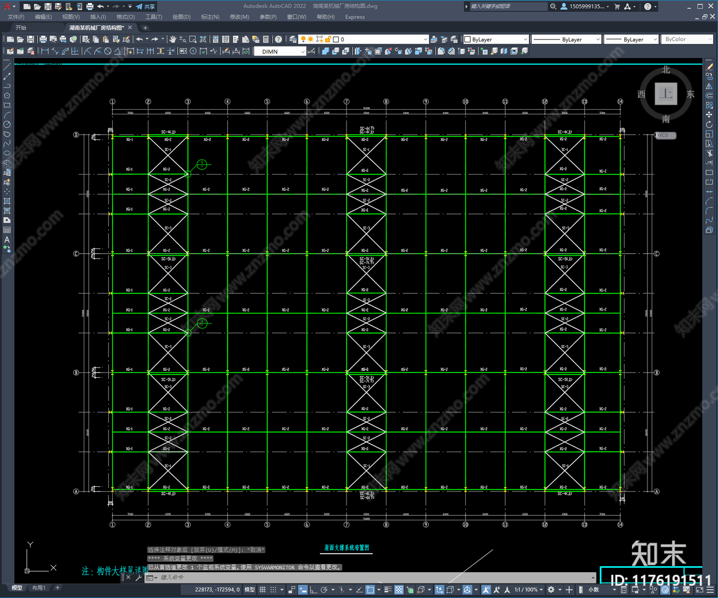This screenshot has width=718, height=598.
Task: Select the Multiline Text 'A' tool
Action: click(x=7, y=240)
